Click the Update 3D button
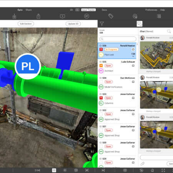The height and width of the screenshot is (173, 173). [x=73, y=24]
